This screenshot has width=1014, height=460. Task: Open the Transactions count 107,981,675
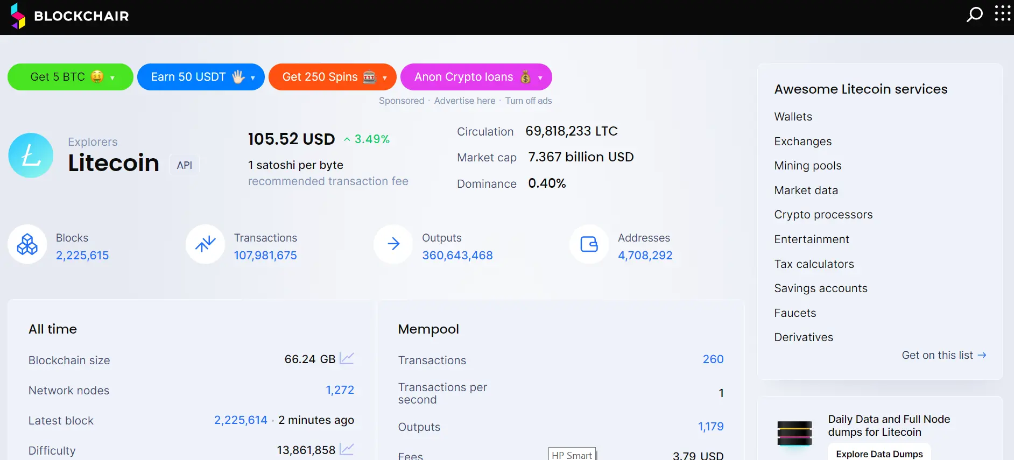point(265,256)
